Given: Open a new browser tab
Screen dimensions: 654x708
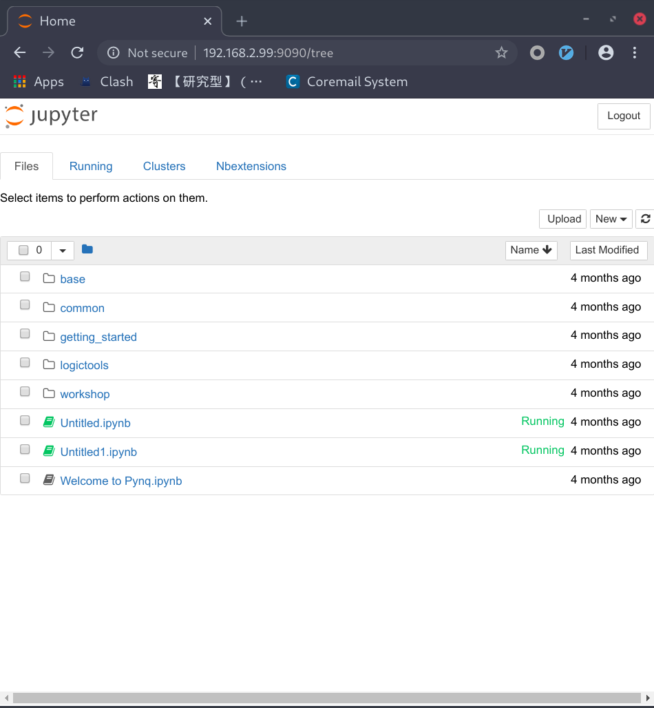Looking at the screenshot, I should (x=242, y=21).
